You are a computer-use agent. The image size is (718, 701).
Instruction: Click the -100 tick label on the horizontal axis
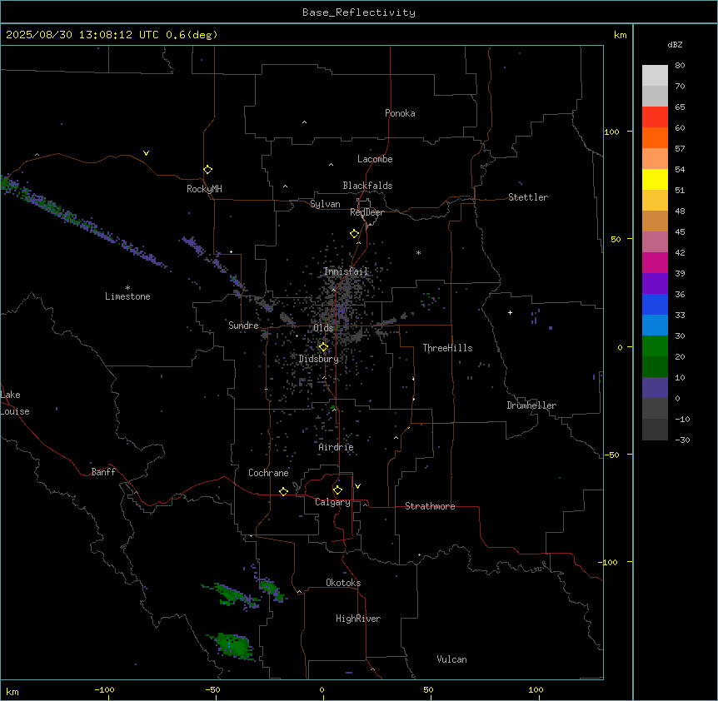point(104,689)
